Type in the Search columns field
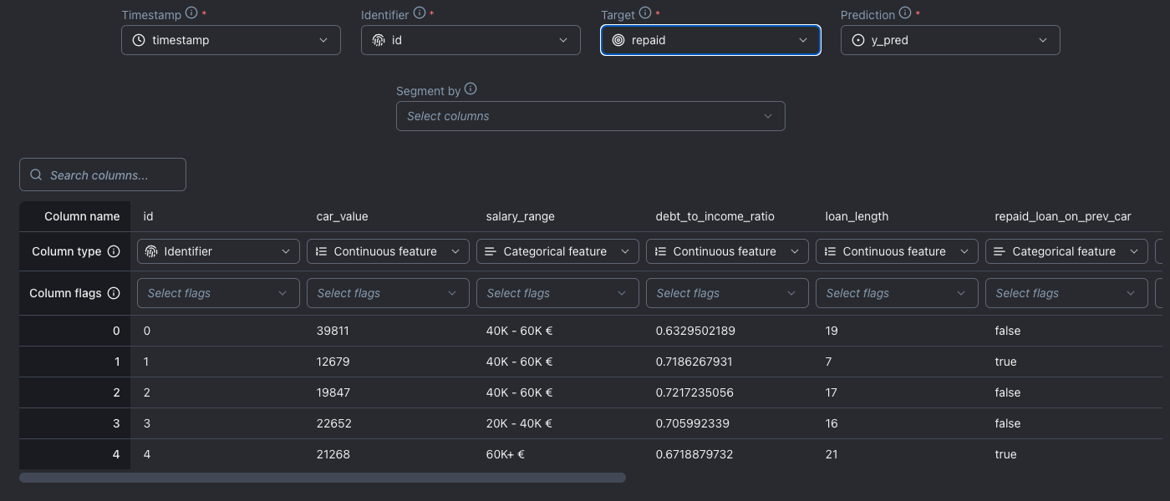 (x=113, y=175)
